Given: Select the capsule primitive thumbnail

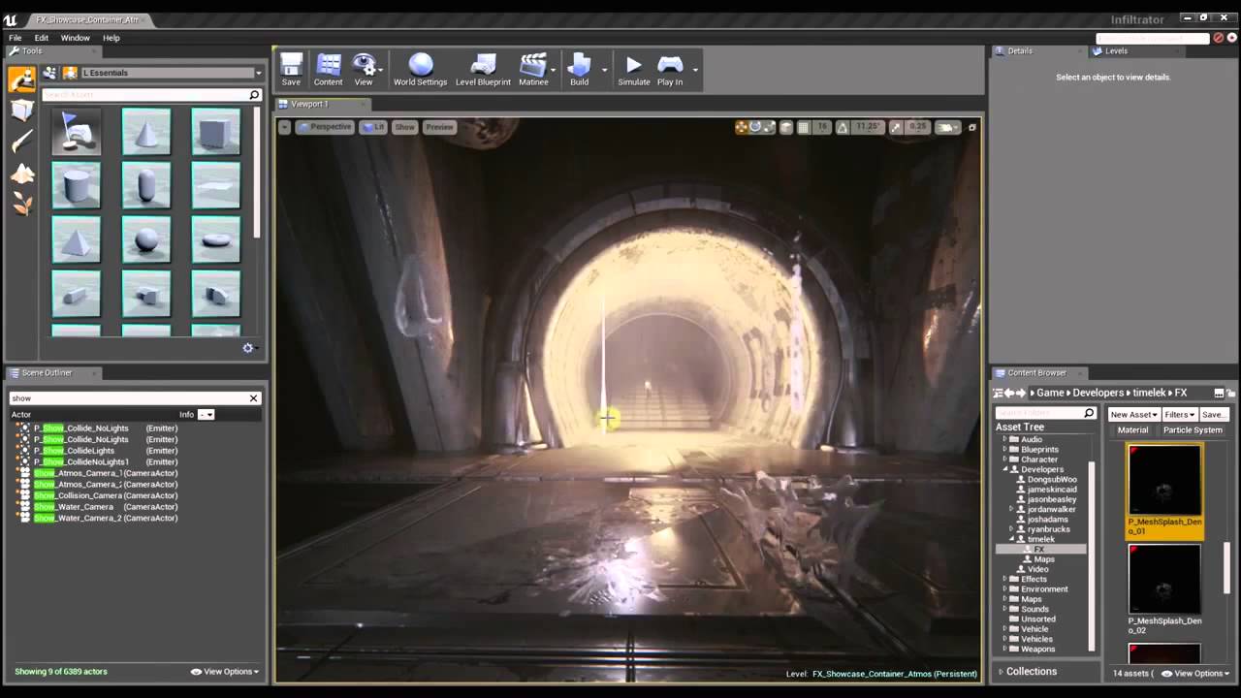Looking at the screenshot, I should click(146, 186).
